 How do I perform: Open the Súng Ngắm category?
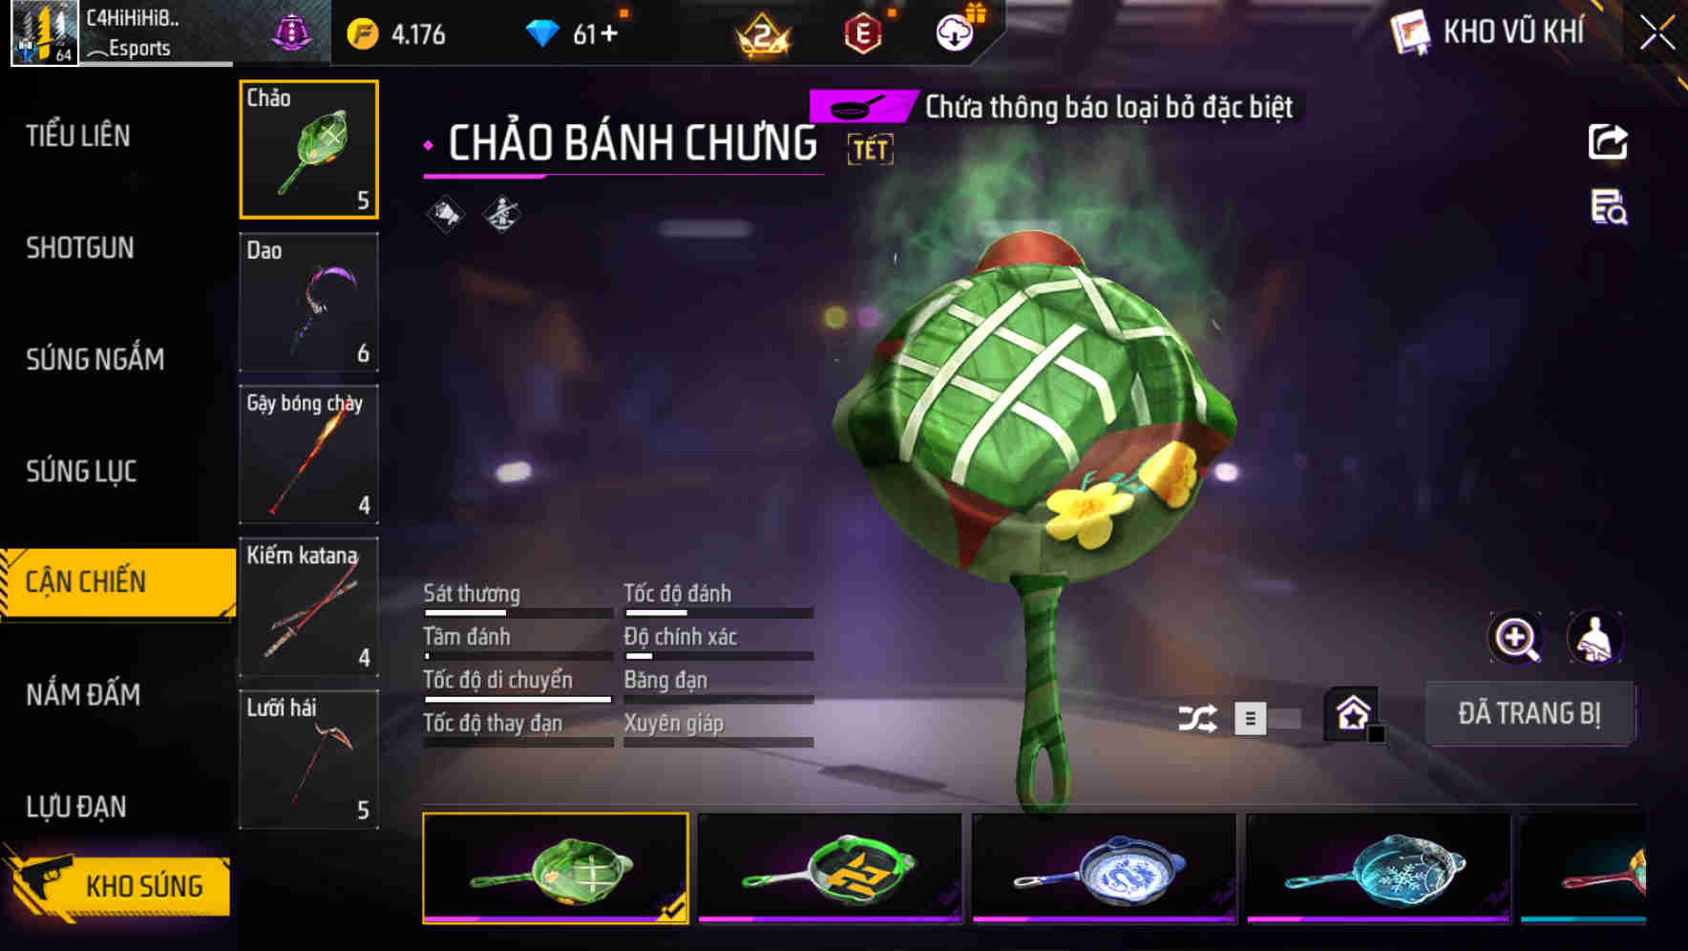(x=95, y=359)
